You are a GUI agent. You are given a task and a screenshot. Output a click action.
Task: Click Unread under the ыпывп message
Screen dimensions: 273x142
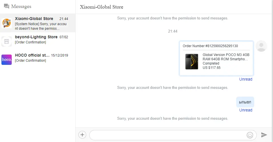246,110
